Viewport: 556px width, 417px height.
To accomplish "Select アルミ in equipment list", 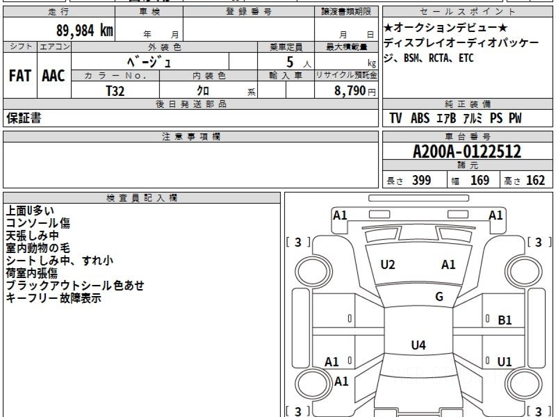I will pos(474,119).
